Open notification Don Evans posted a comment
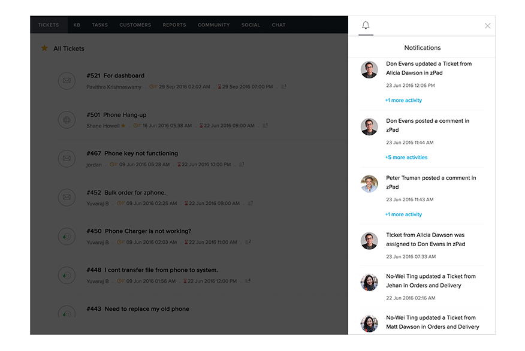Image resolution: width=525 pixels, height=351 pixels. point(427,125)
